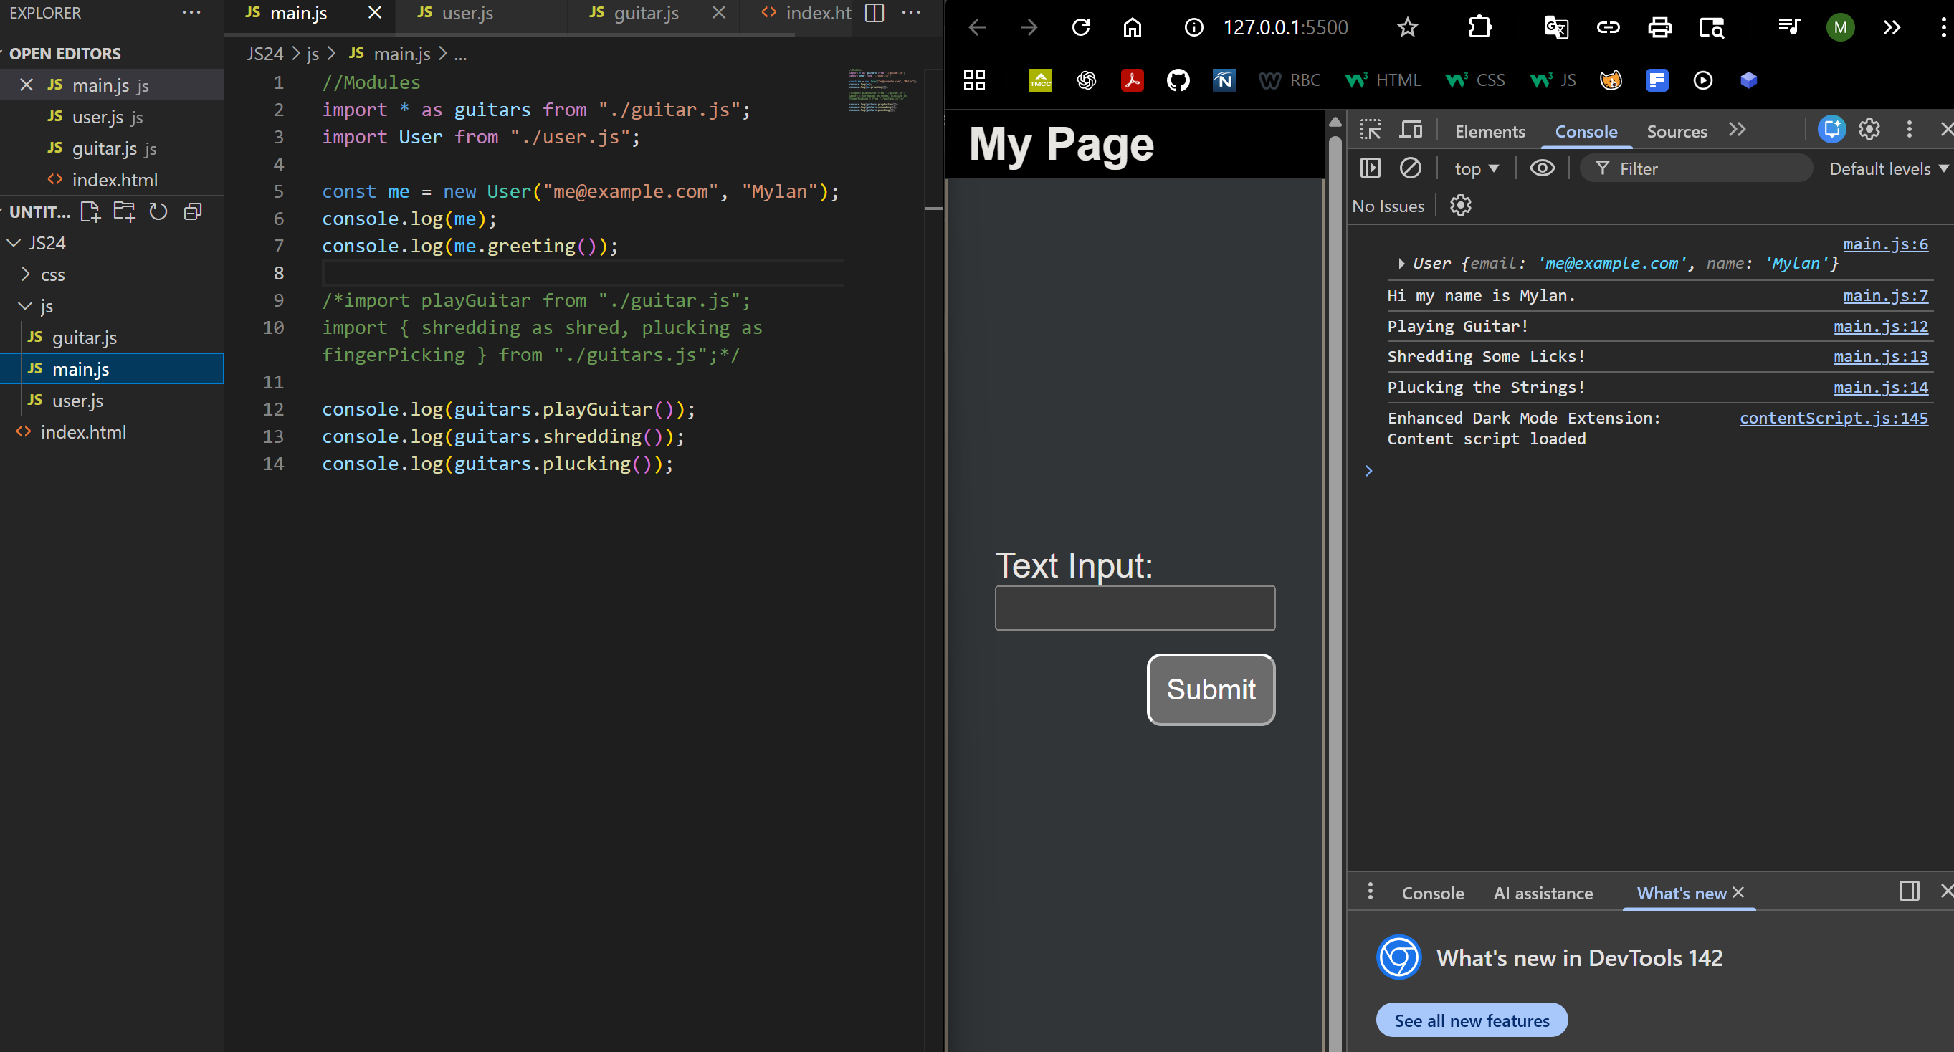Image resolution: width=1954 pixels, height=1052 pixels.
Task: Expand the css folder in explorer
Action: coord(52,274)
